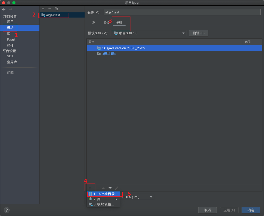
Task: Switch to the Paths tab
Action: (106, 22)
